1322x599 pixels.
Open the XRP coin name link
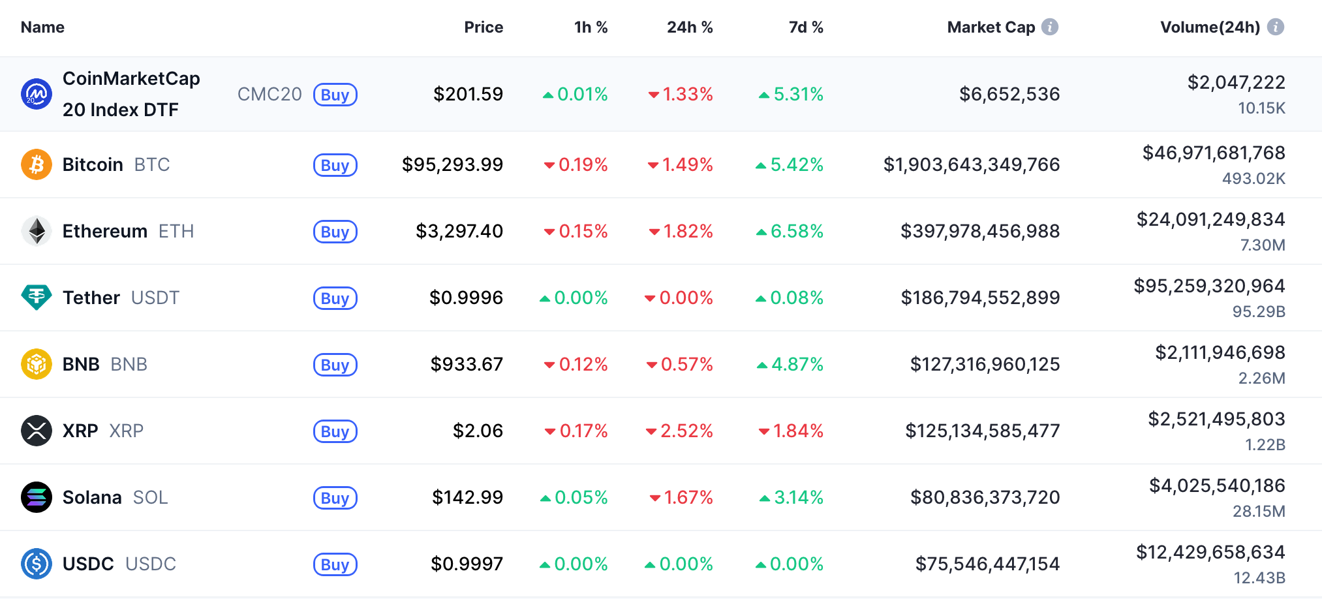click(80, 431)
